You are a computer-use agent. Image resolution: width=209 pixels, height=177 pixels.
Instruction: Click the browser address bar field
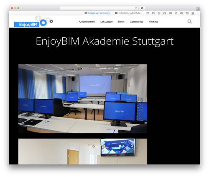tap(99, 8)
